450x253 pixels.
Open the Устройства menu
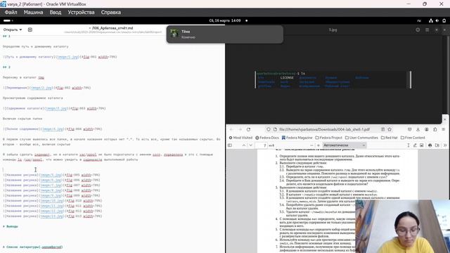pyautogui.click(x=81, y=13)
